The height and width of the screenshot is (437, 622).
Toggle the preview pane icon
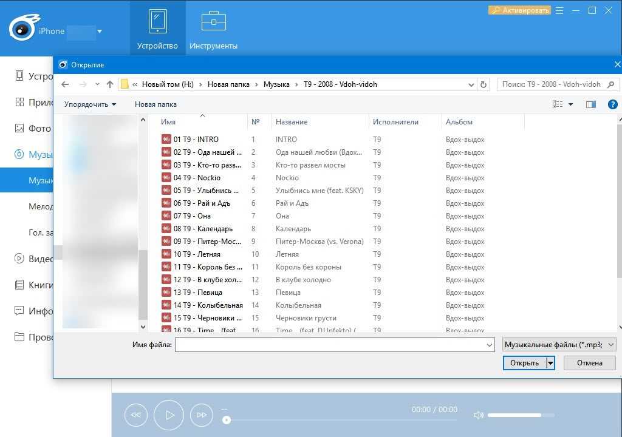(x=590, y=104)
